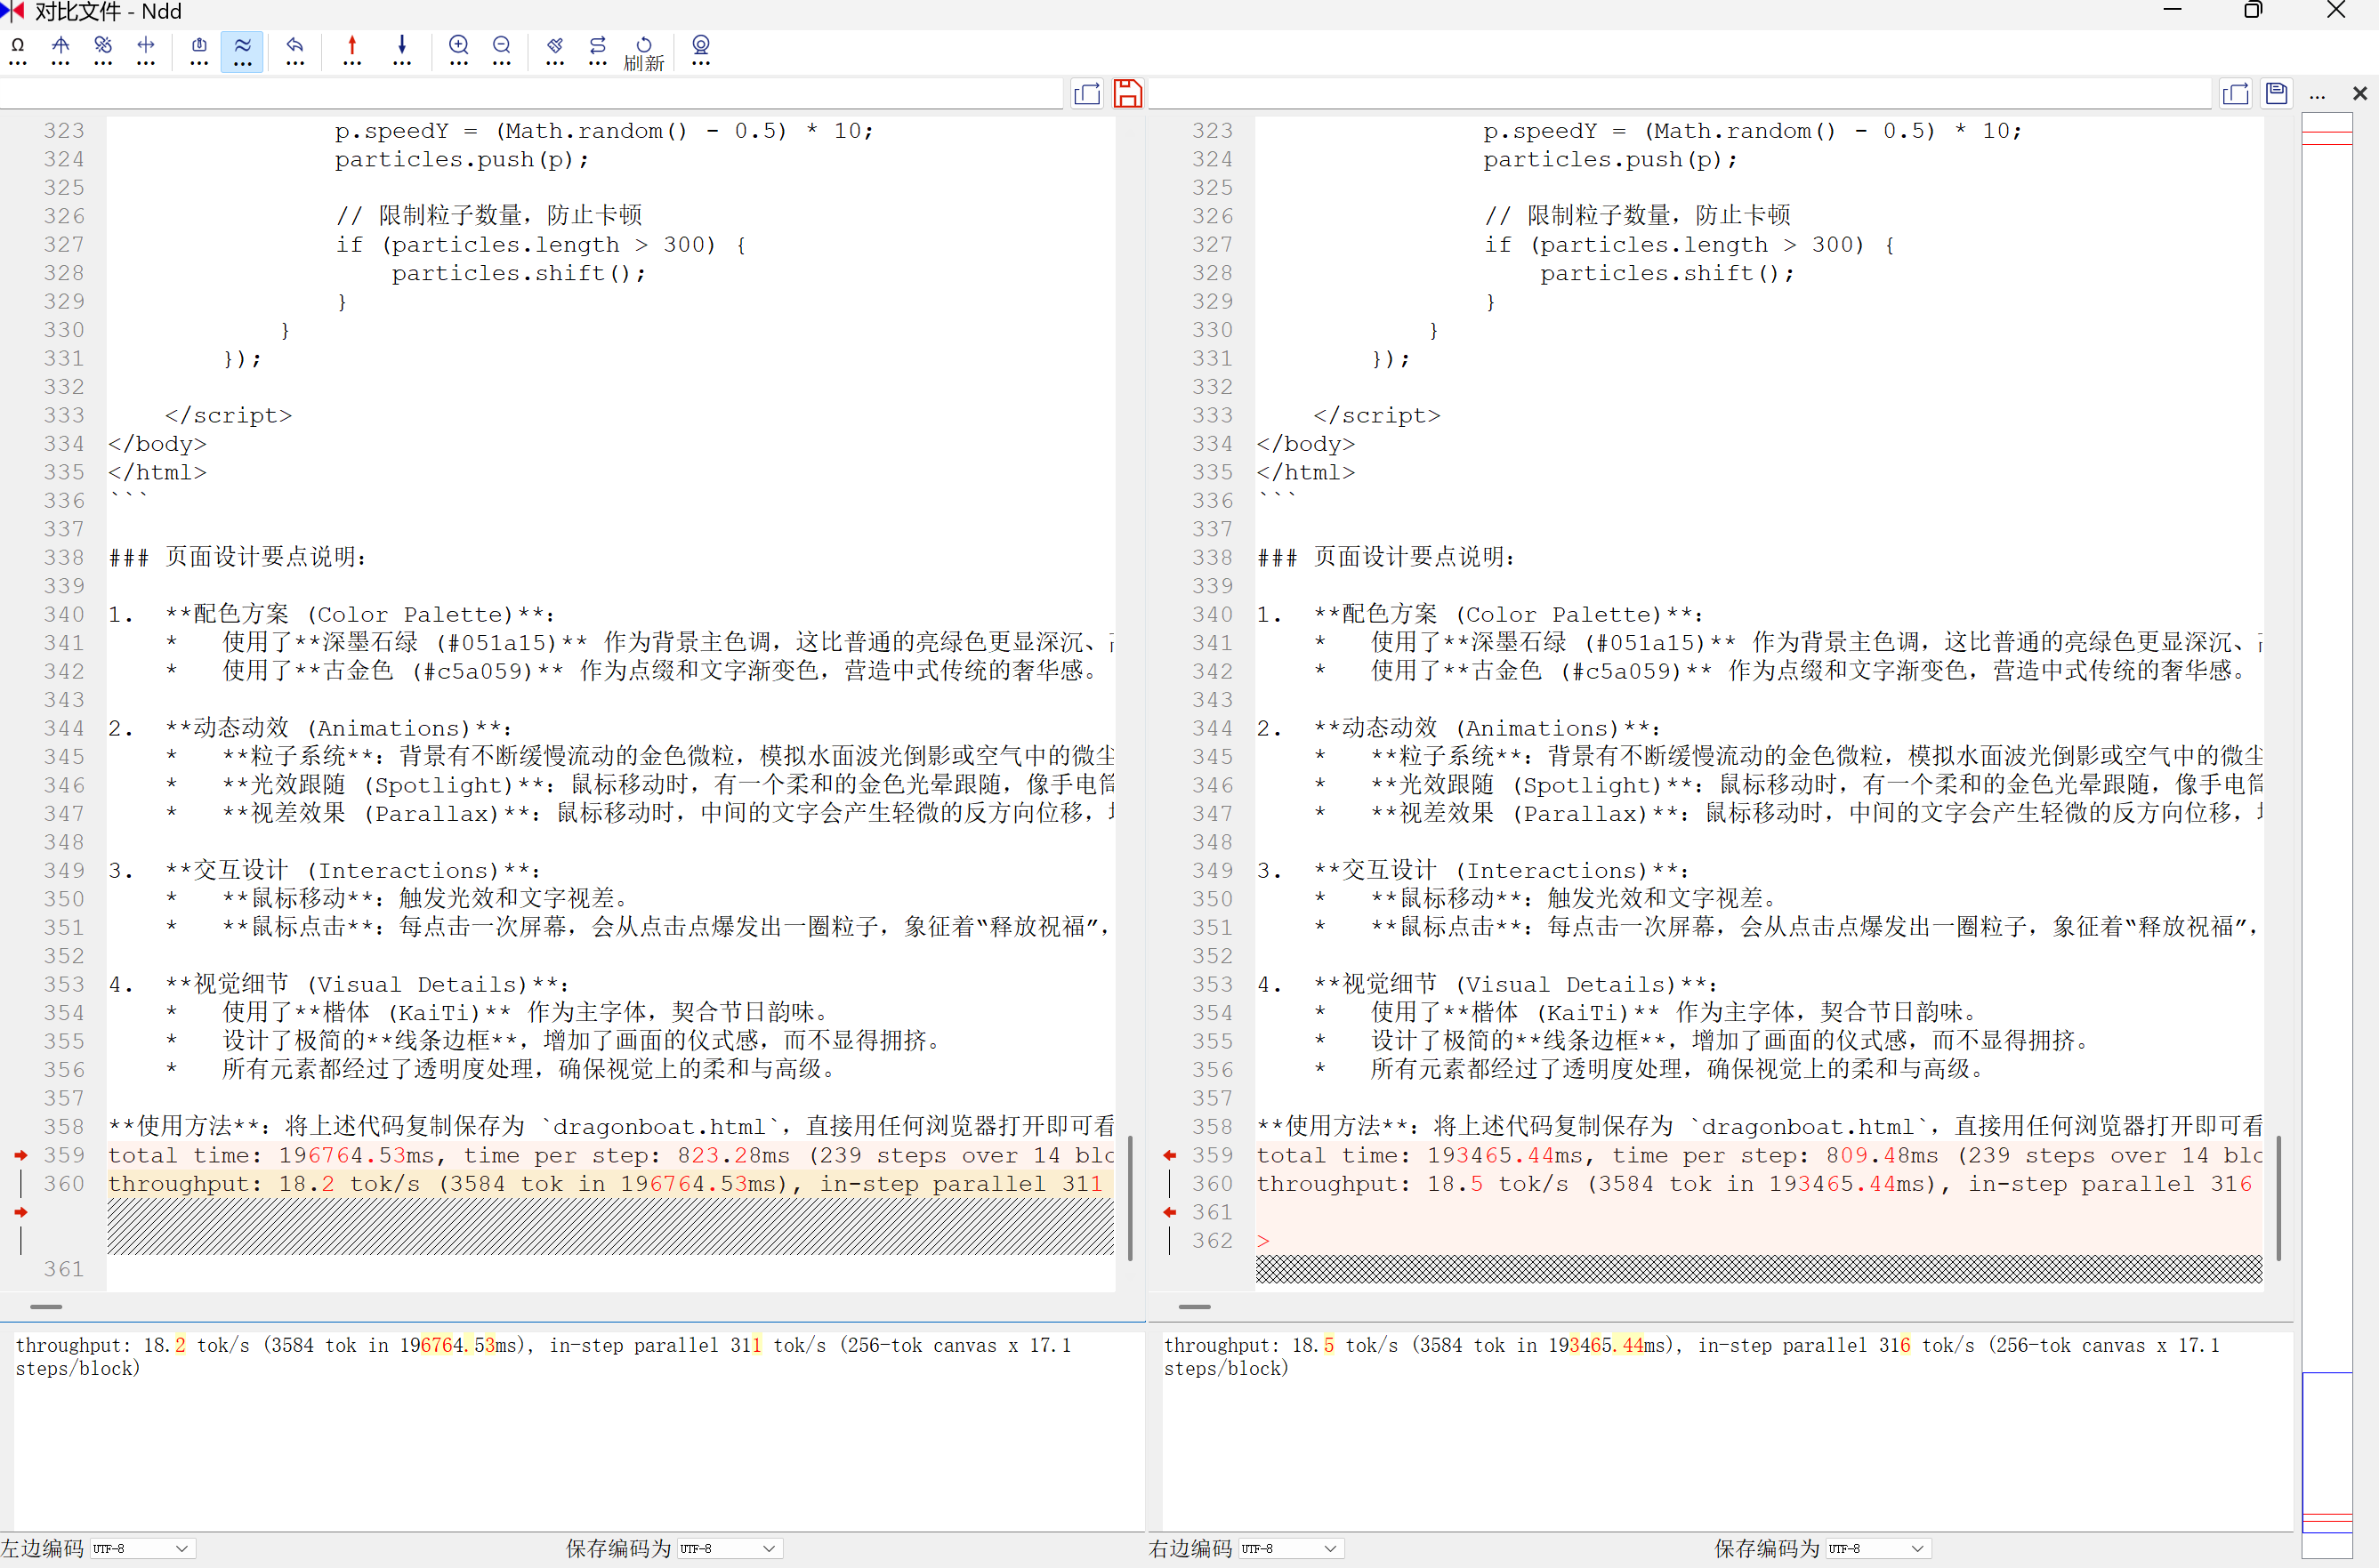Click the horizontal split arrows toolbar icon
2379x1568 pixels.
[x=146, y=51]
